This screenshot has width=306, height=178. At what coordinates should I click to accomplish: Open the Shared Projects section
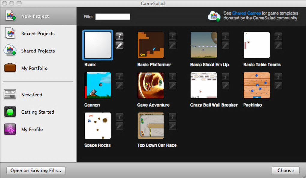[x=38, y=51]
